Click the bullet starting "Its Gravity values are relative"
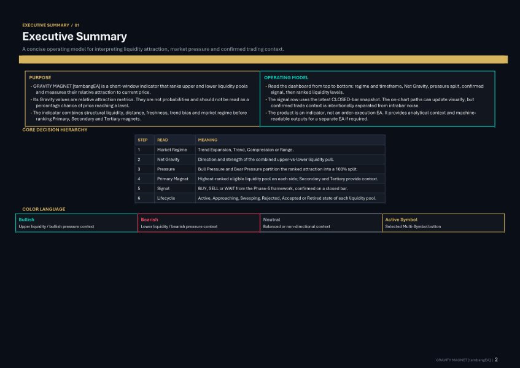The height and width of the screenshot is (368, 520). pos(139,102)
